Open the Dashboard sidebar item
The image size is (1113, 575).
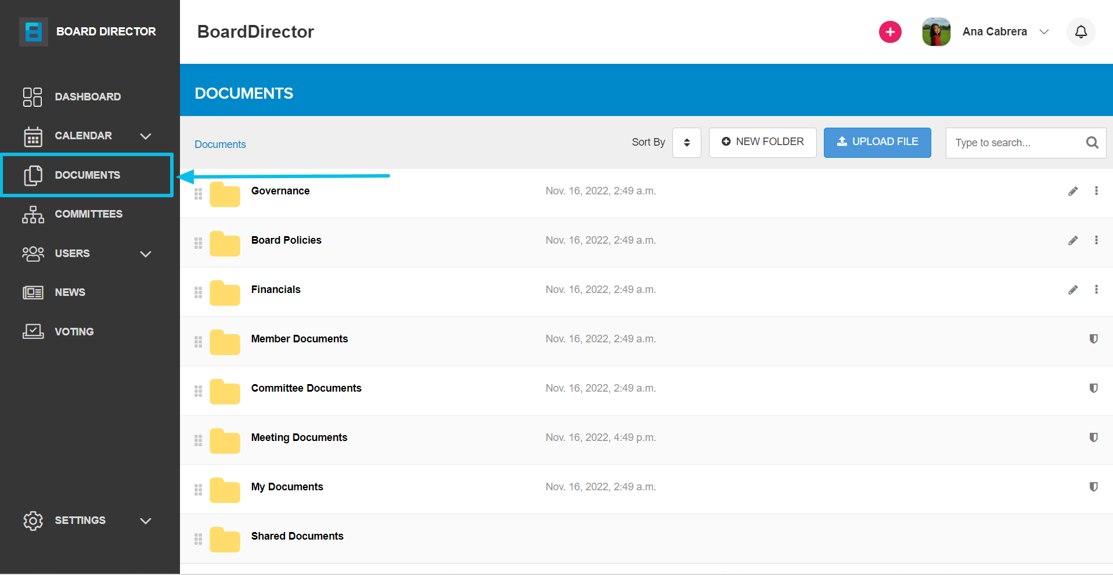click(x=88, y=97)
